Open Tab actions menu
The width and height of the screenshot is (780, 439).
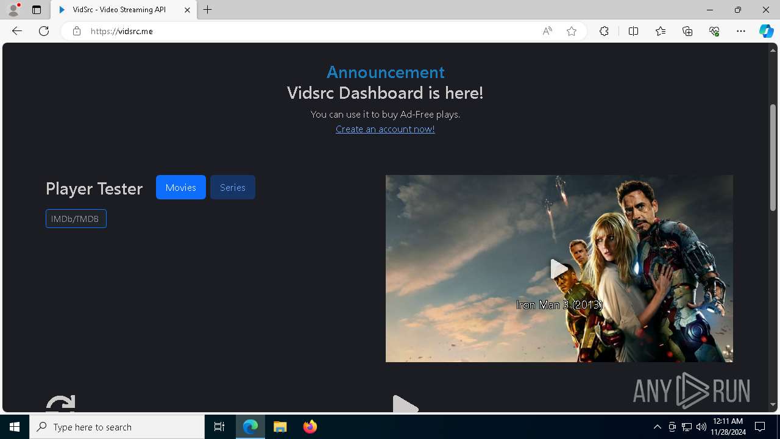37,10
